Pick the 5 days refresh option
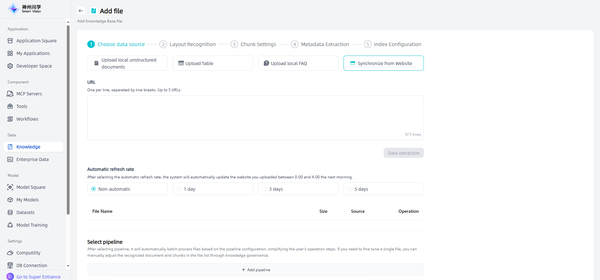600x280 pixels. tap(350, 189)
